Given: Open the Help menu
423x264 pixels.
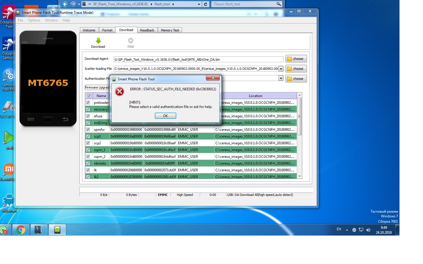Looking at the screenshot, I should tap(66, 20).
